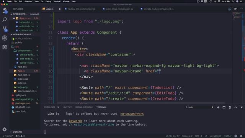Click UTF-8 encoding in status bar
Image resolution: width=245 pixels, height=138 pixels.
click(x=198, y=136)
